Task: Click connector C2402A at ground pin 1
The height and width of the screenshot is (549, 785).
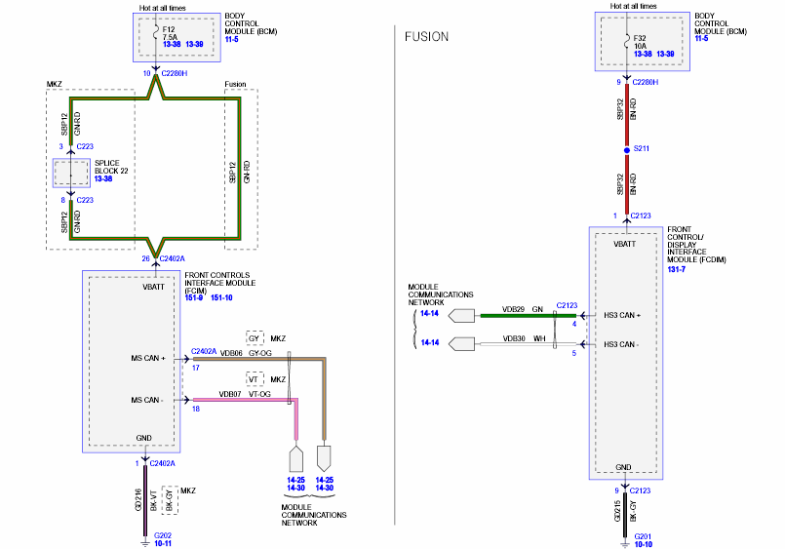Action: [x=162, y=463]
